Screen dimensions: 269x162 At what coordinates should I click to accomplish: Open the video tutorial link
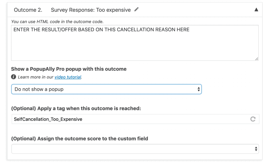point(68,77)
